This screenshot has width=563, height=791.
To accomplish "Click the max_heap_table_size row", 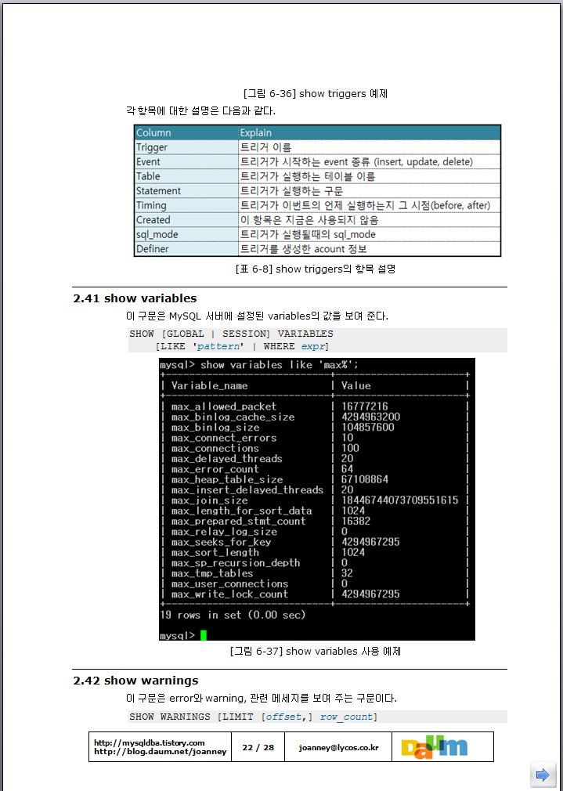I will pyautogui.click(x=315, y=480).
